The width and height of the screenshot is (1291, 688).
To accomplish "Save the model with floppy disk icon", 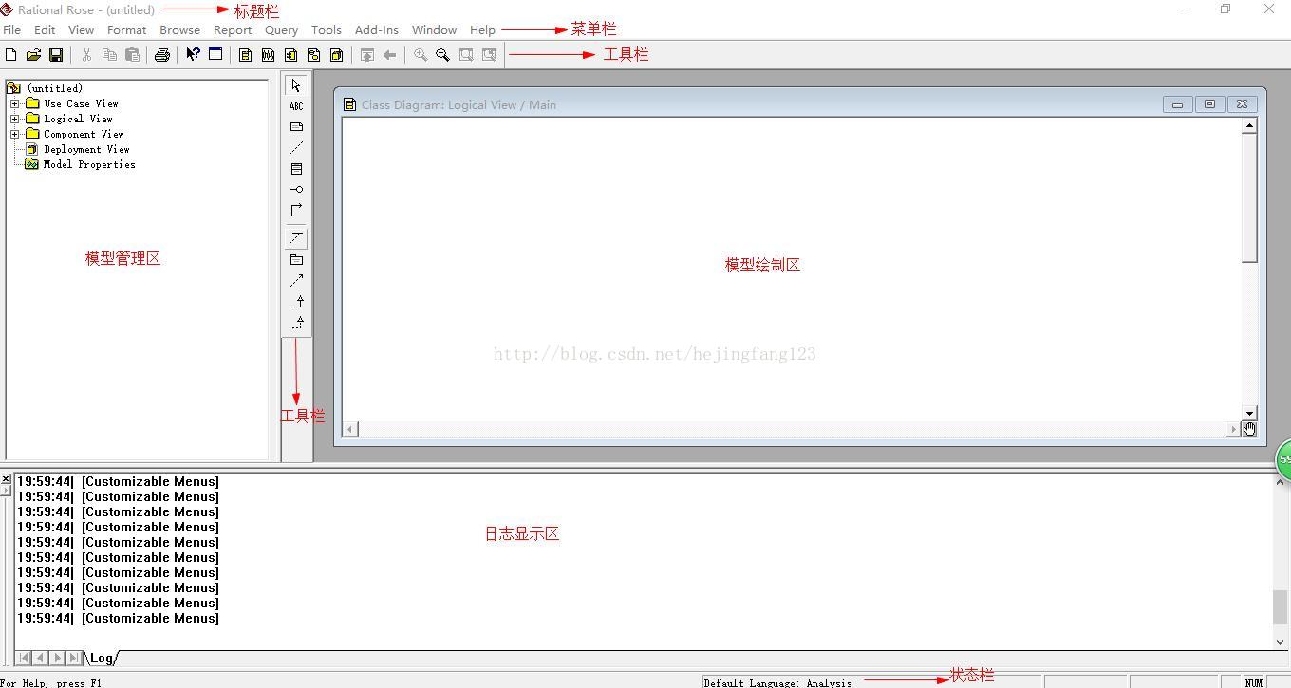I will click(56, 55).
